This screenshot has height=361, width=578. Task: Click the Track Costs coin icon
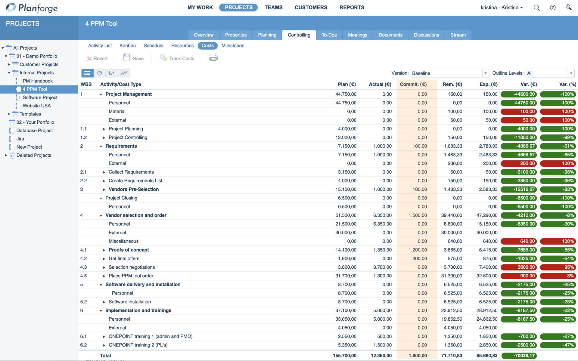pos(163,58)
